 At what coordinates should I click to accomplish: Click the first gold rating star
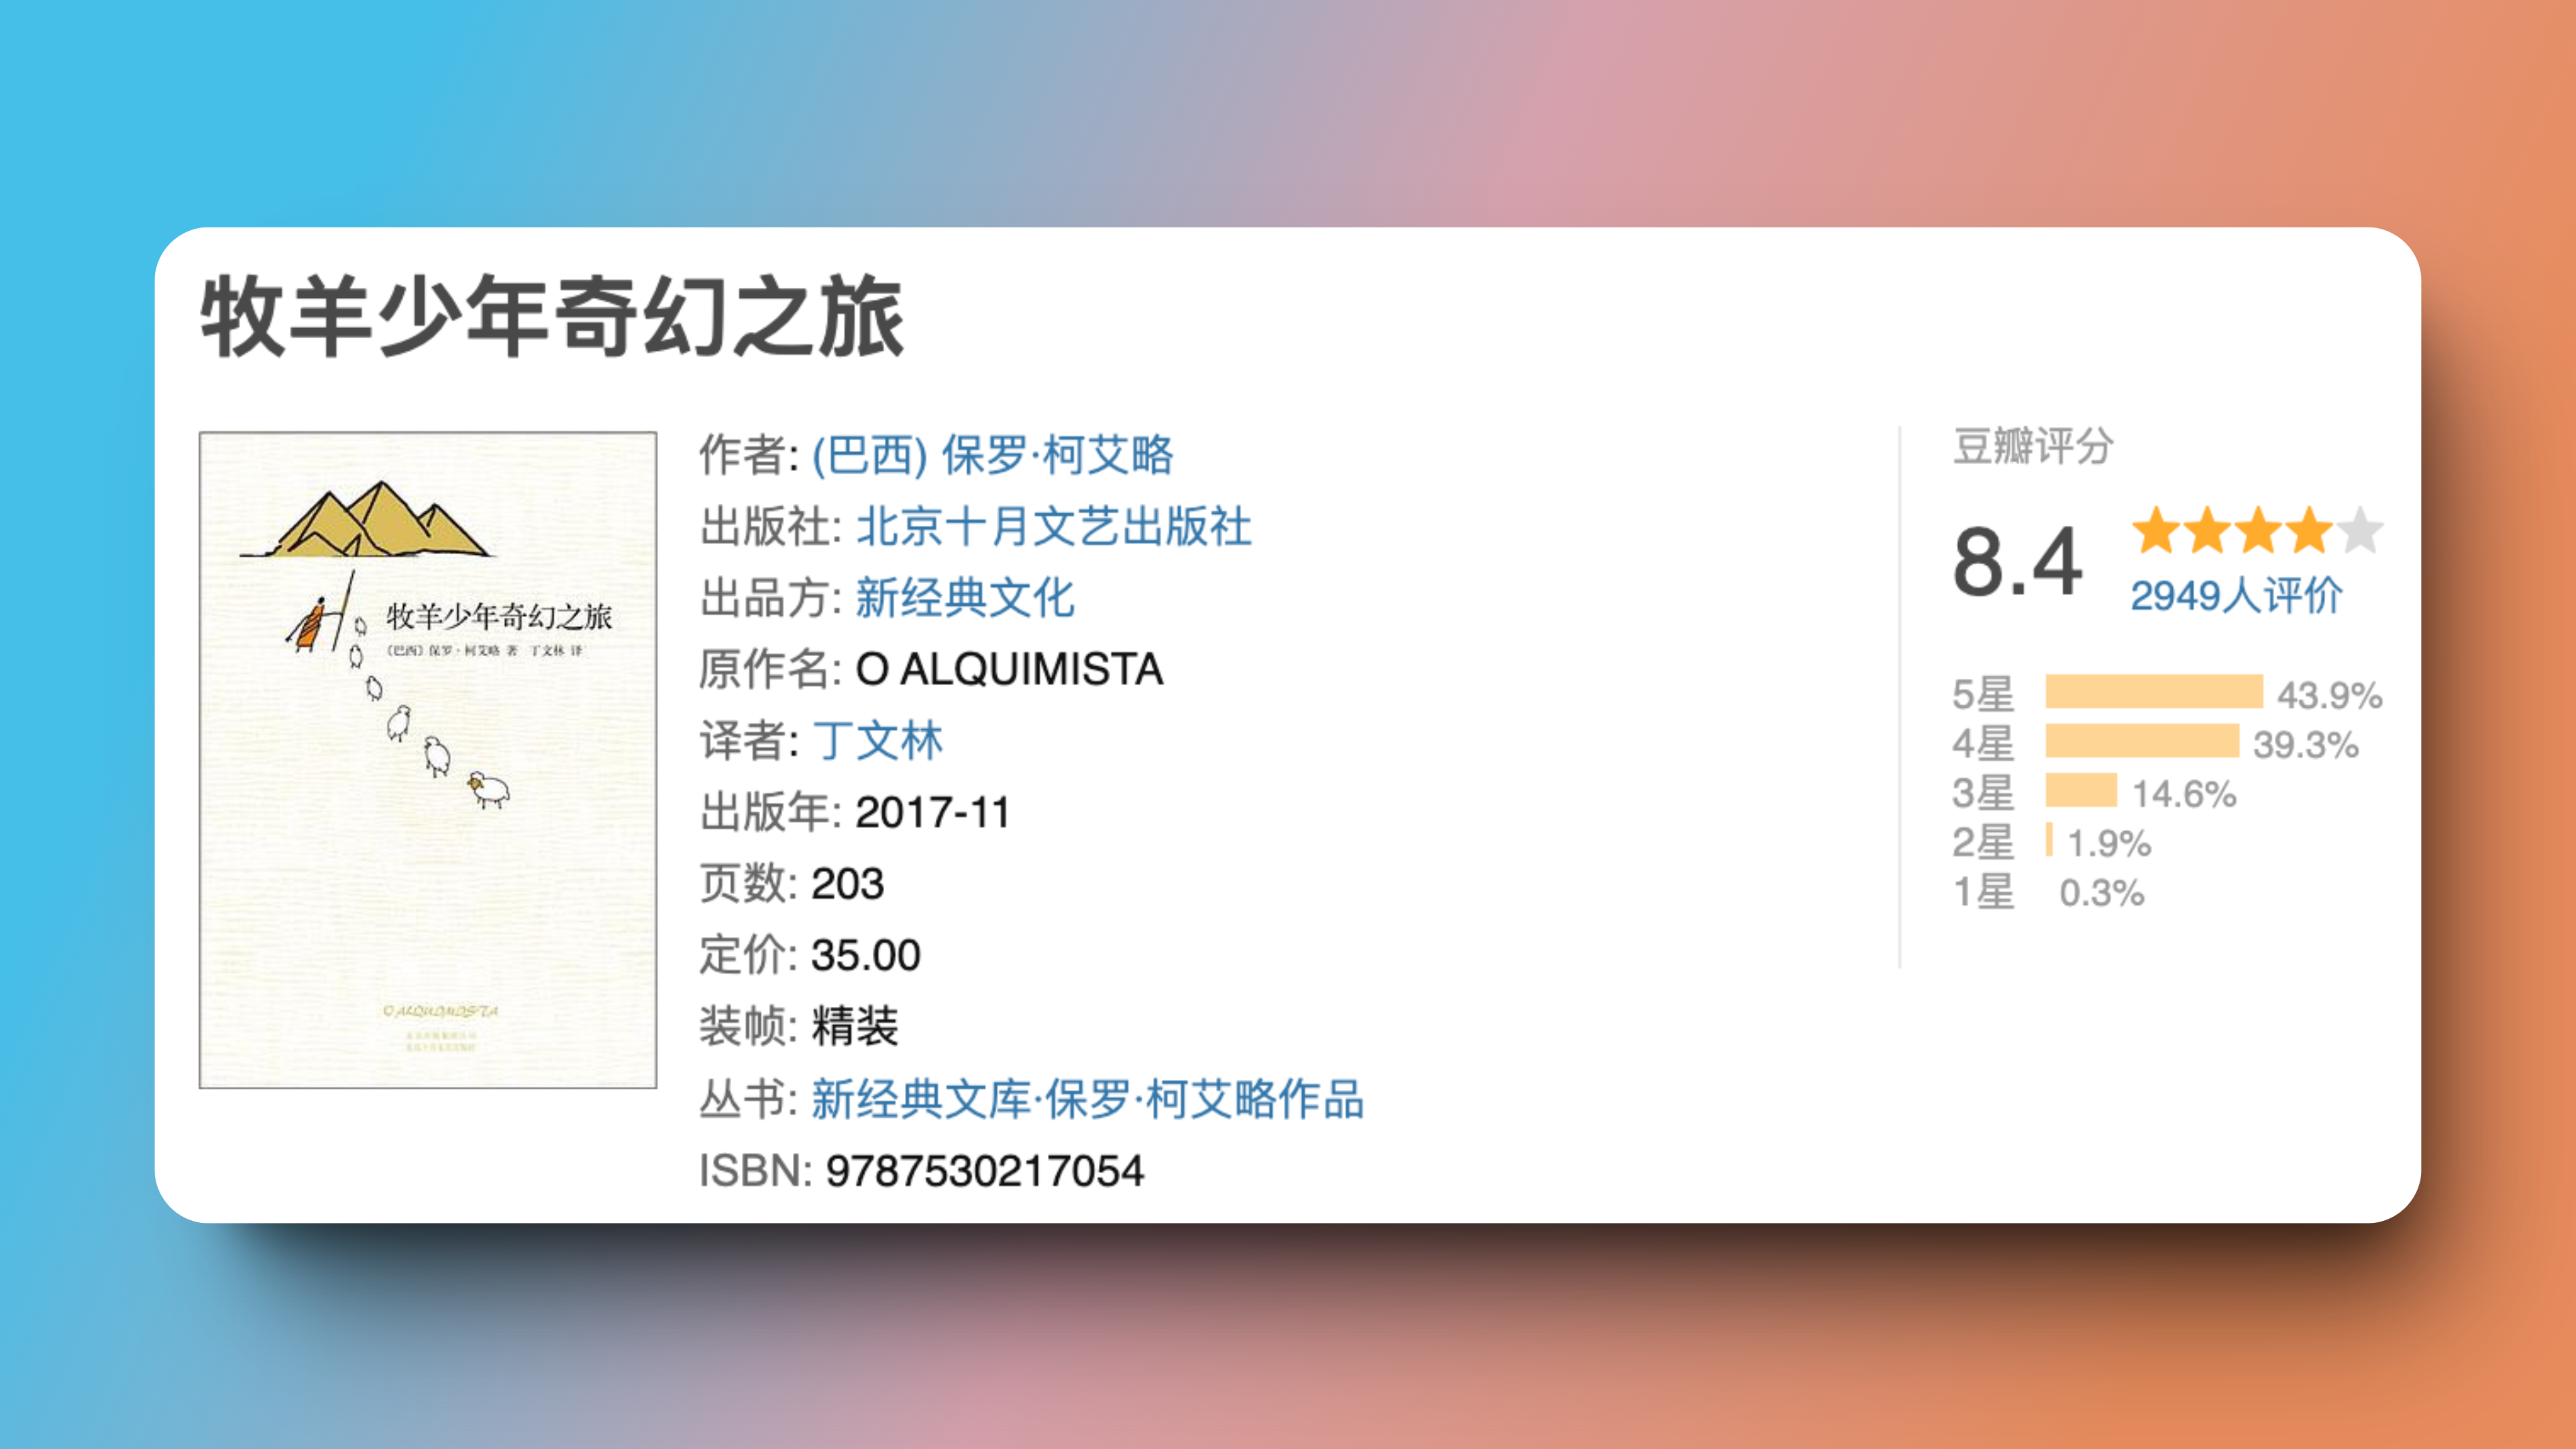2156,530
